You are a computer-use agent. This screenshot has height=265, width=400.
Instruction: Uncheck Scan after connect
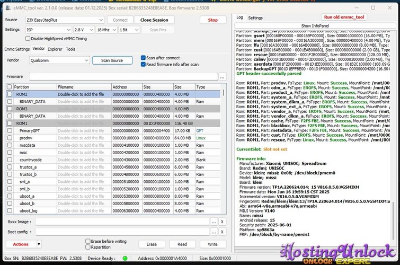coord(143,58)
